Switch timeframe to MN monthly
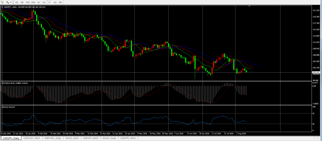 [x=60, y=2]
